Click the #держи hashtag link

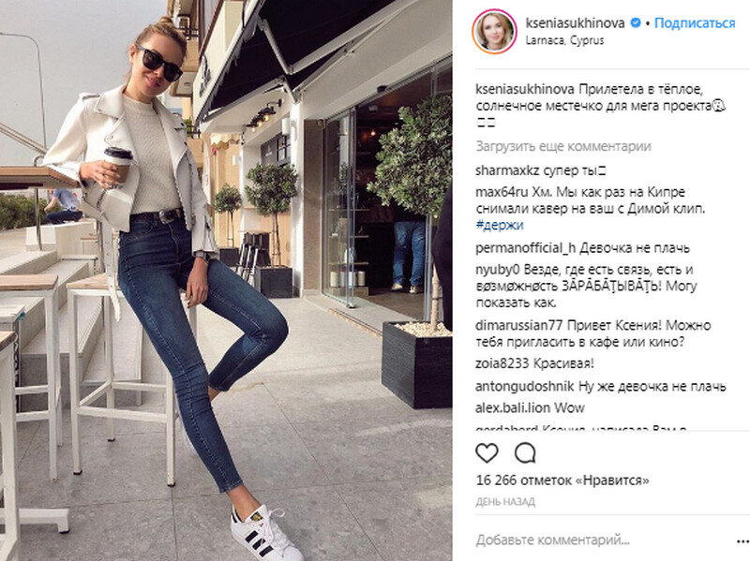[x=500, y=225]
